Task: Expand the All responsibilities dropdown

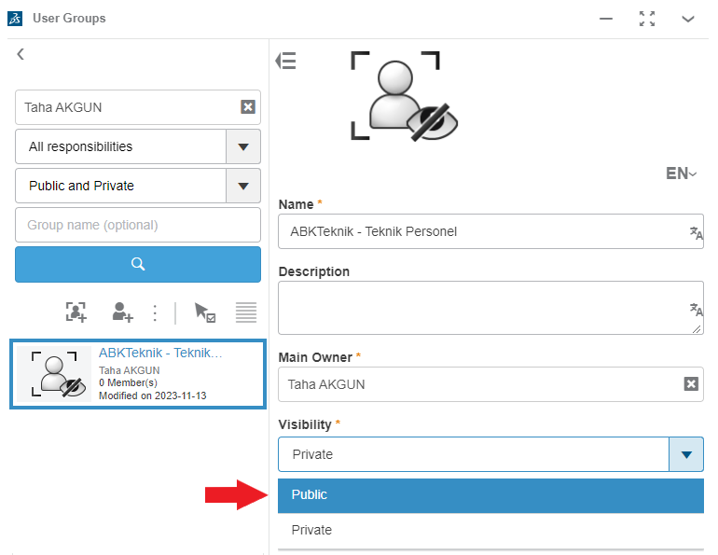Action: (243, 146)
